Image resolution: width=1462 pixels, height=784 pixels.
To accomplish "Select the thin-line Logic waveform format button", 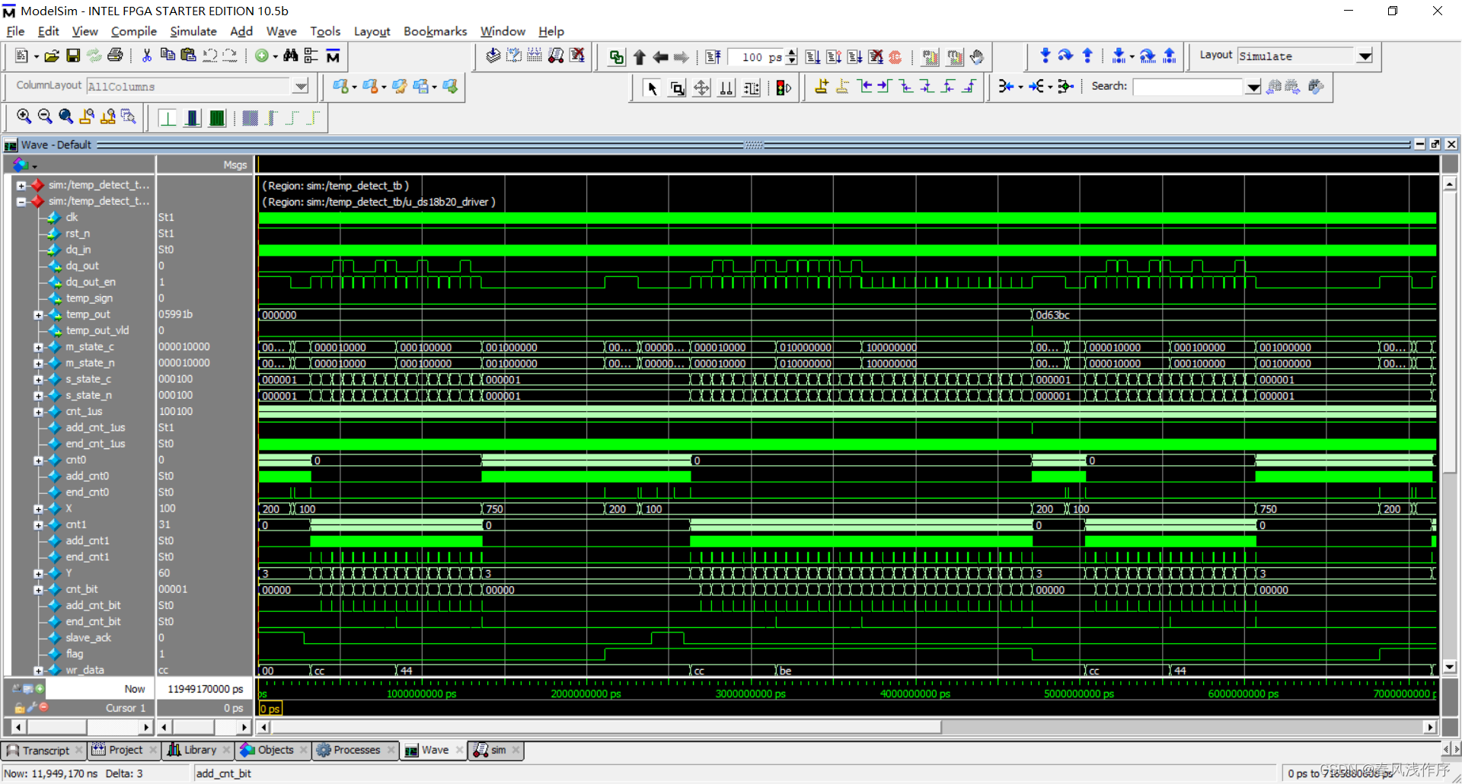I will 168,118.
